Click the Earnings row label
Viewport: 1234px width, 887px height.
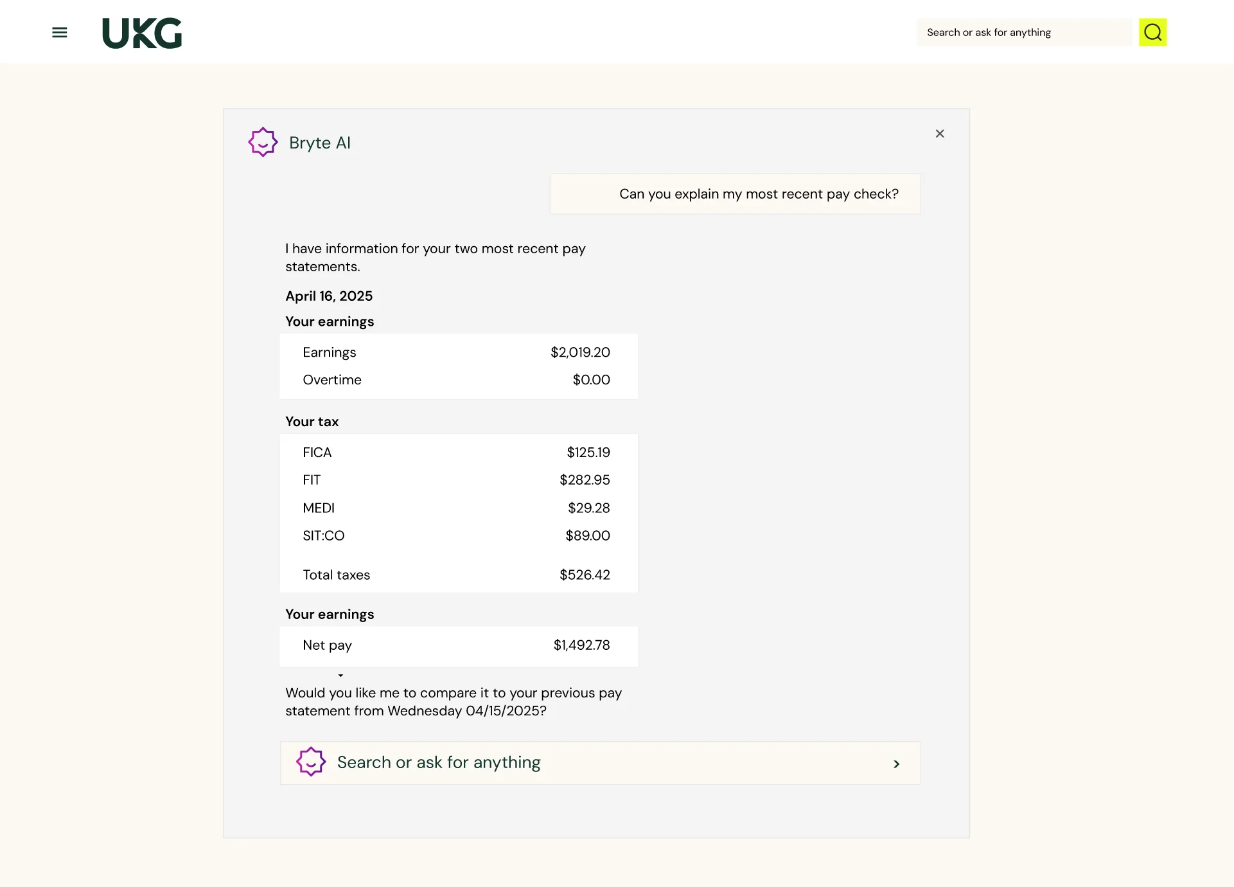(329, 352)
